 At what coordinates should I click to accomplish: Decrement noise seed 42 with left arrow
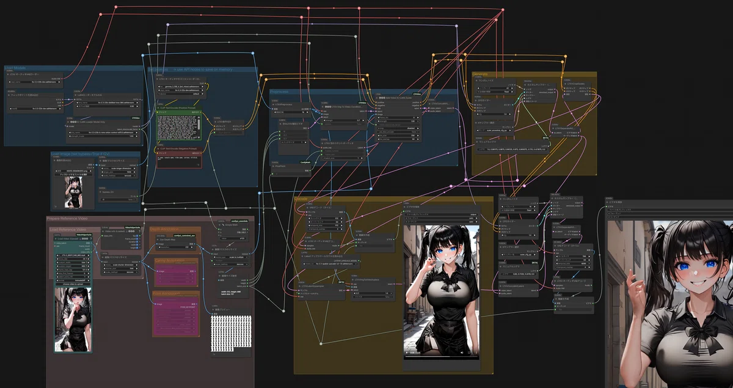tap(478, 88)
